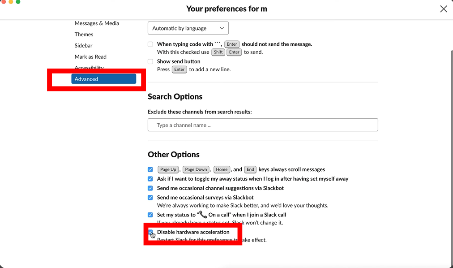Toggle Disable hardware acceleration checkbox
Screen dimensions: 453x268
(x=151, y=232)
